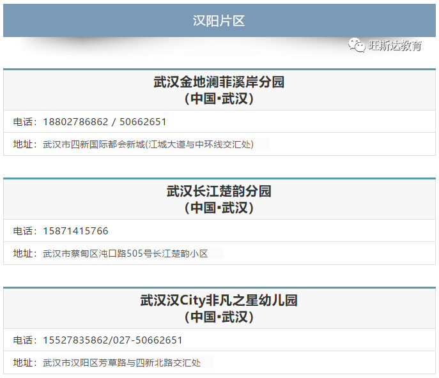Click phone number 18802786862 / 50662651
Image resolution: width=439 pixels, height=378 pixels.
tap(105, 122)
